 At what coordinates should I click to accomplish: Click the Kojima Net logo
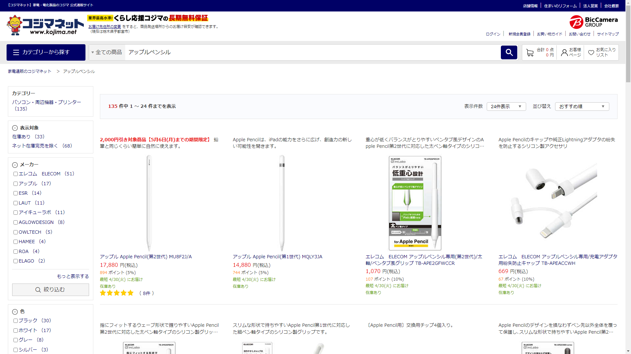point(45,26)
